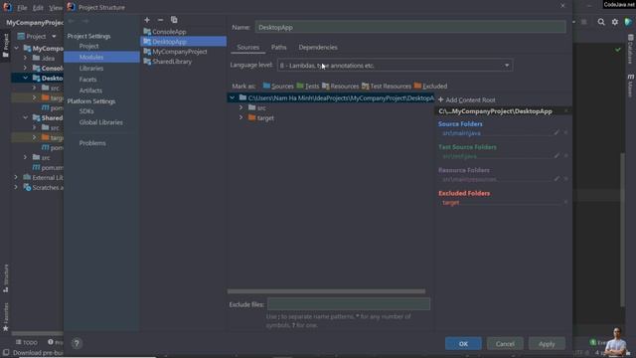Viewport: 636px width, 358px height.
Task: Remove src\main\java source folder entry
Action: [x=565, y=132]
